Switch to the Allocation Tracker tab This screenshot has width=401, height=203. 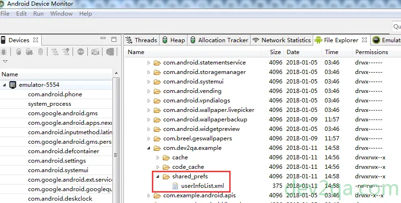pos(219,40)
